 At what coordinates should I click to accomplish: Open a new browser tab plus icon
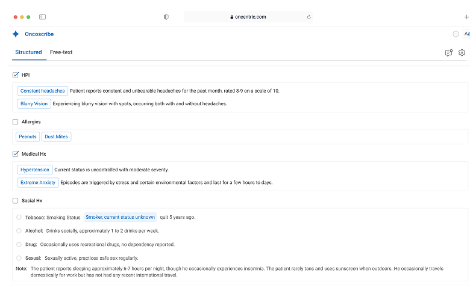pyautogui.click(x=466, y=17)
